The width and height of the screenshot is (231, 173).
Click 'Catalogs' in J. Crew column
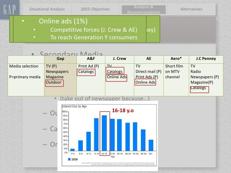click(115, 72)
